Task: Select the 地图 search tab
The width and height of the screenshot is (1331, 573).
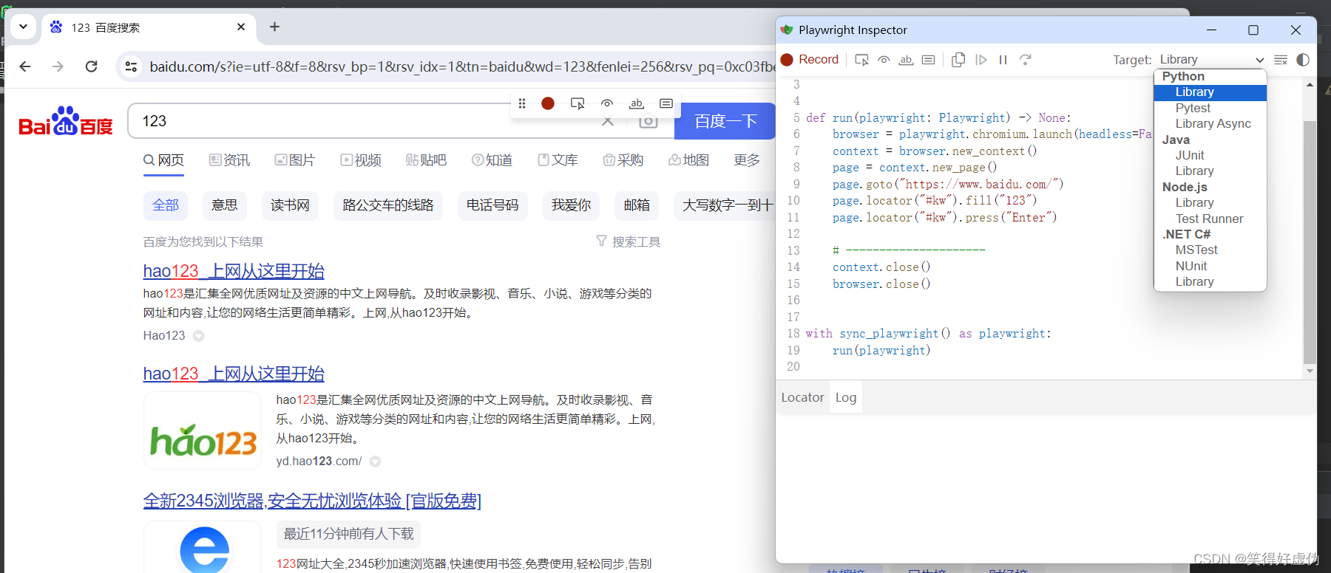Action: coord(688,160)
